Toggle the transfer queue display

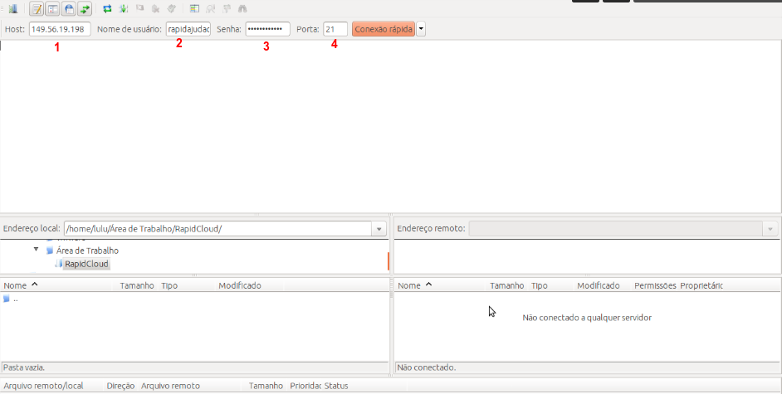[x=84, y=9]
